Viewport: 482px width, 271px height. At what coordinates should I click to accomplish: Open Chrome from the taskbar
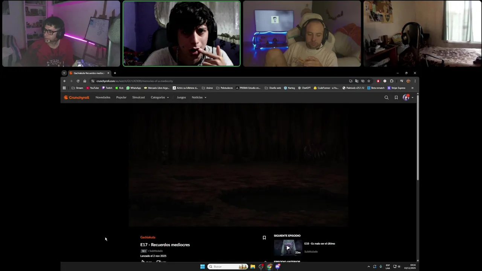[269, 266]
